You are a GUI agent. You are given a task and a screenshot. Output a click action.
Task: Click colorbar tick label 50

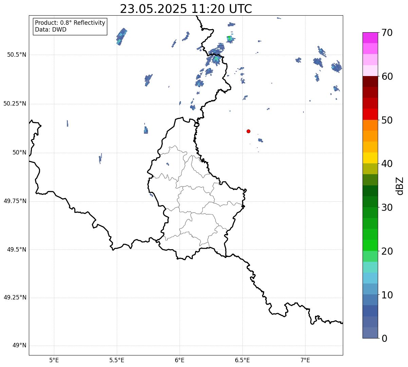click(387, 120)
